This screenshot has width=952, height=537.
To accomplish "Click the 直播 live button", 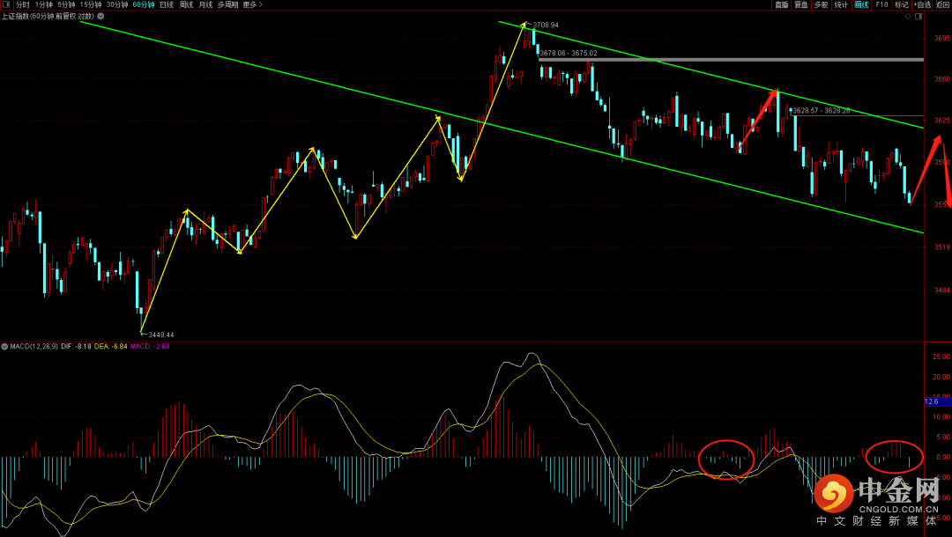I will (781, 4).
